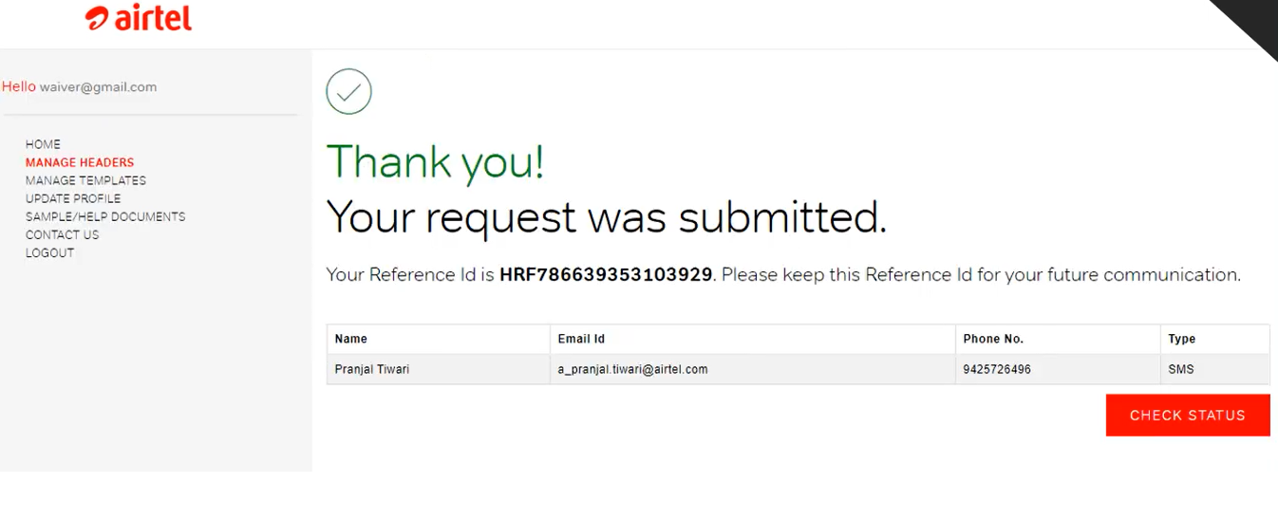The image size is (1278, 520).
Task: Select the Pranjal Tiwari name cell
Action: (x=372, y=369)
